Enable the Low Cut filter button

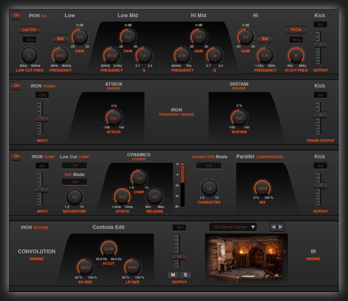29,30
